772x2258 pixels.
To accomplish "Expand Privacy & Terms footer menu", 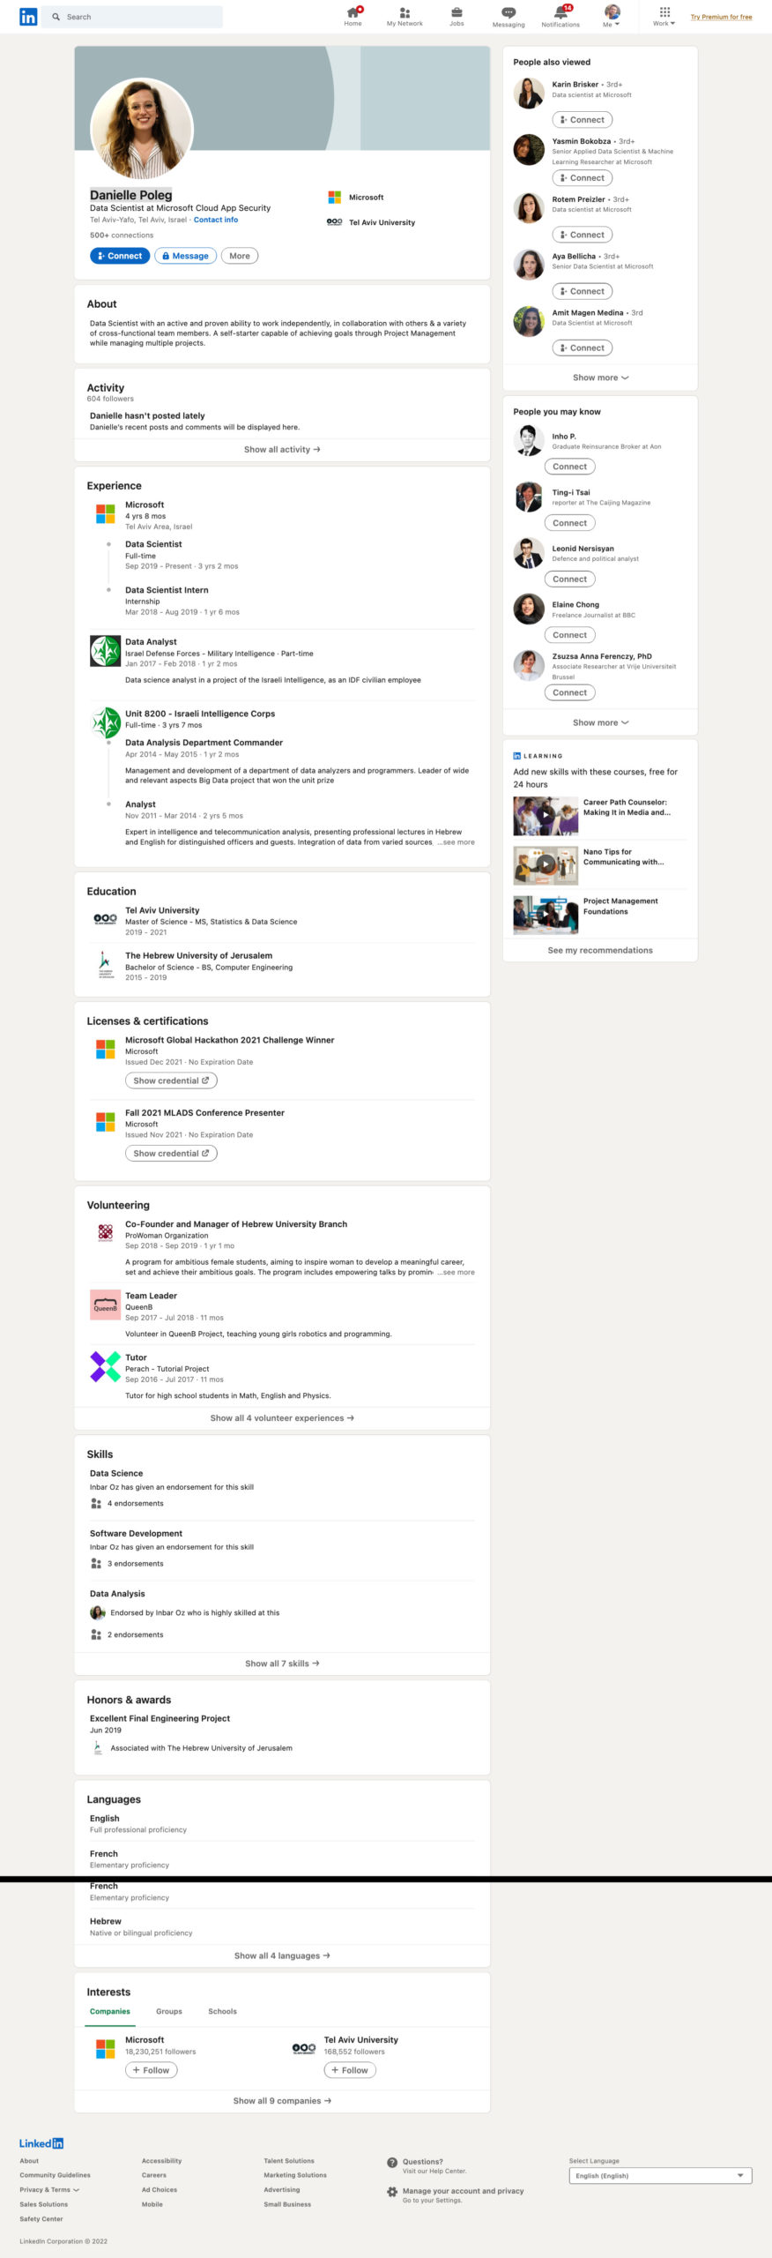I will pyautogui.click(x=49, y=2189).
